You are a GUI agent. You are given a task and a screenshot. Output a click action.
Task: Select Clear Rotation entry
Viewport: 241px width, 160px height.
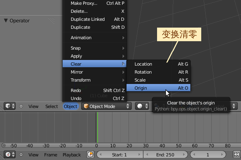pyautogui.click(x=159, y=72)
